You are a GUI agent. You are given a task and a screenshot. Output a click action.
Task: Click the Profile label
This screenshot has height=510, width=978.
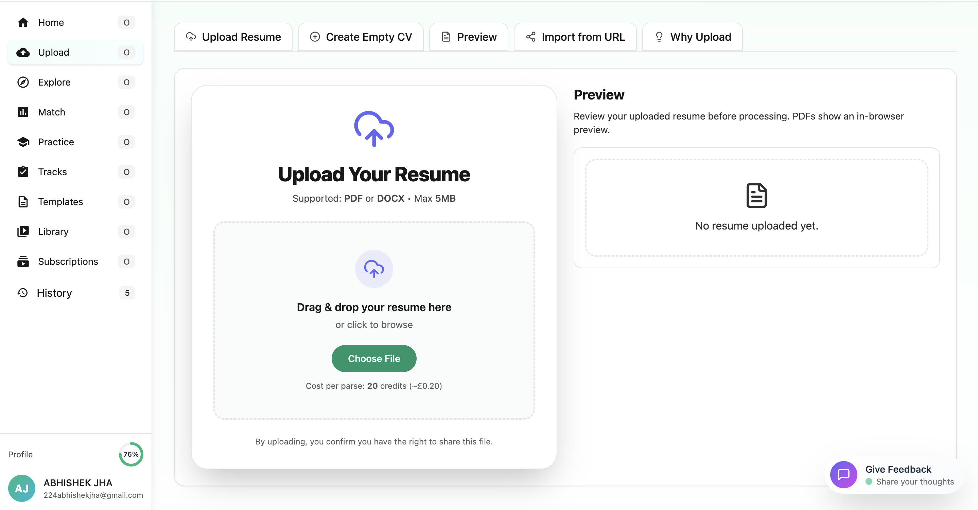(x=20, y=455)
